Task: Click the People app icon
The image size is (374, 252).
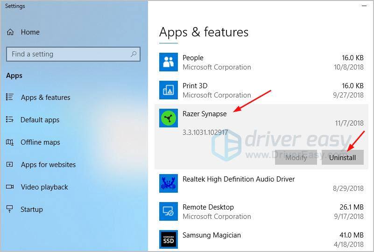Action: 169,62
